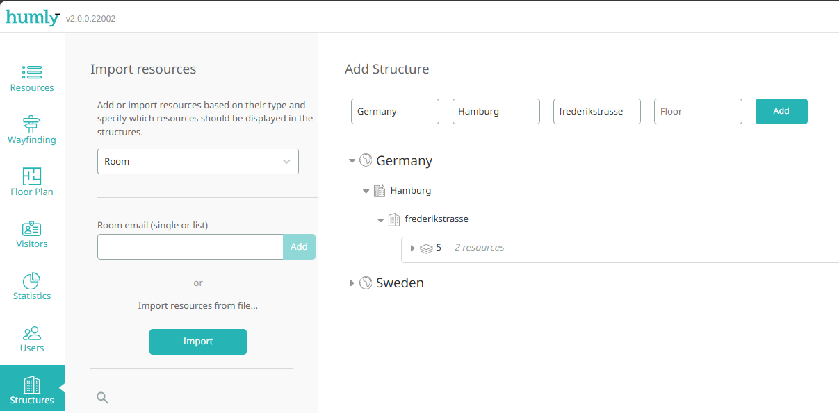Open the Floor Plan section
Image resolution: width=839 pixels, height=413 pixels.
[32, 182]
